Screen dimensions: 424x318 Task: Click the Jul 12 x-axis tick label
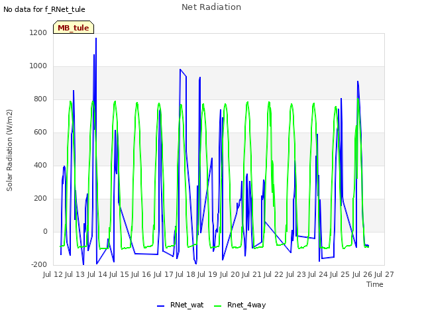pos(53,274)
